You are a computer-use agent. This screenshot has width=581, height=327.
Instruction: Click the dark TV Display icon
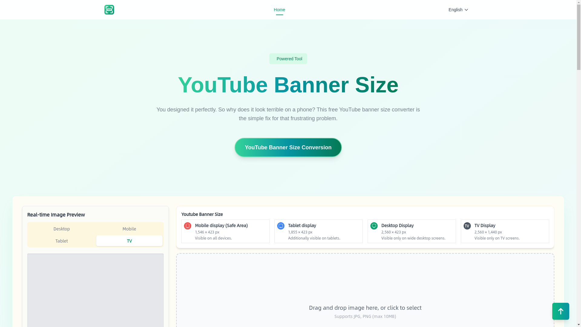pyautogui.click(x=467, y=226)
